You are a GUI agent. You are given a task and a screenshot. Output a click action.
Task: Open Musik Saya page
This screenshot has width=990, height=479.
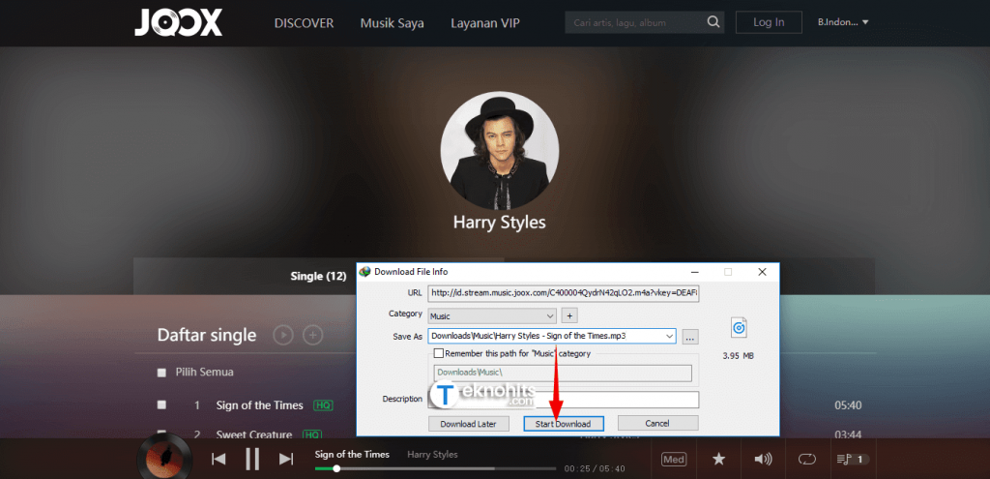[x=393, y=23]
